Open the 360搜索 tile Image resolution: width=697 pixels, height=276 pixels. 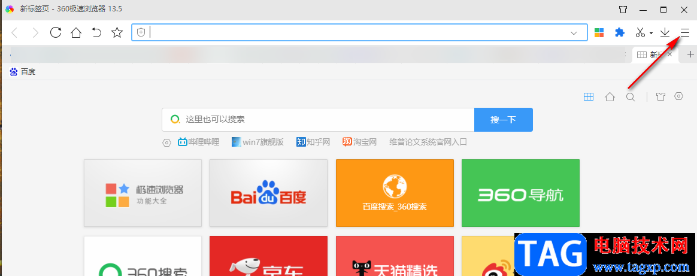(143, 256)
